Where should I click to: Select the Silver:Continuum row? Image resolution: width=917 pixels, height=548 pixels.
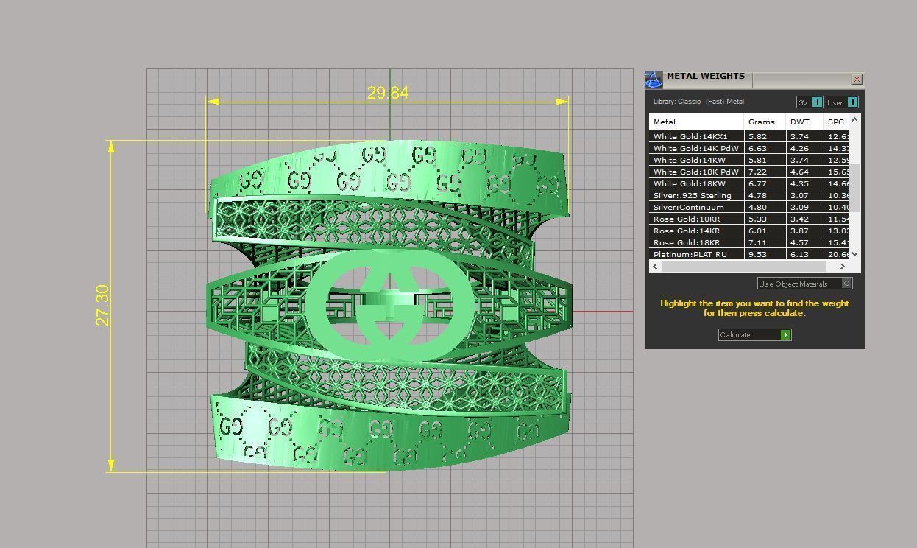point(749,207)
